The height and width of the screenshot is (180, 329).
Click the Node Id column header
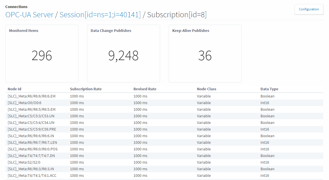point(14,89)
